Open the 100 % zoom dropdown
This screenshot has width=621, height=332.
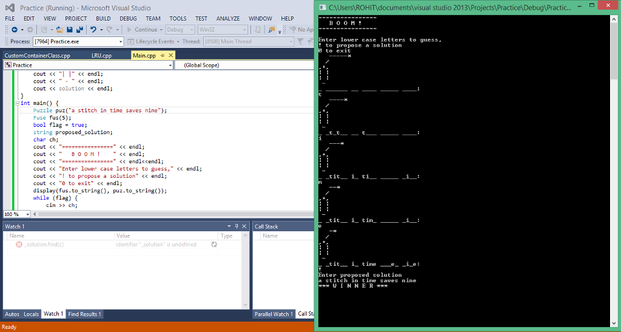click(x=27, y=214)
